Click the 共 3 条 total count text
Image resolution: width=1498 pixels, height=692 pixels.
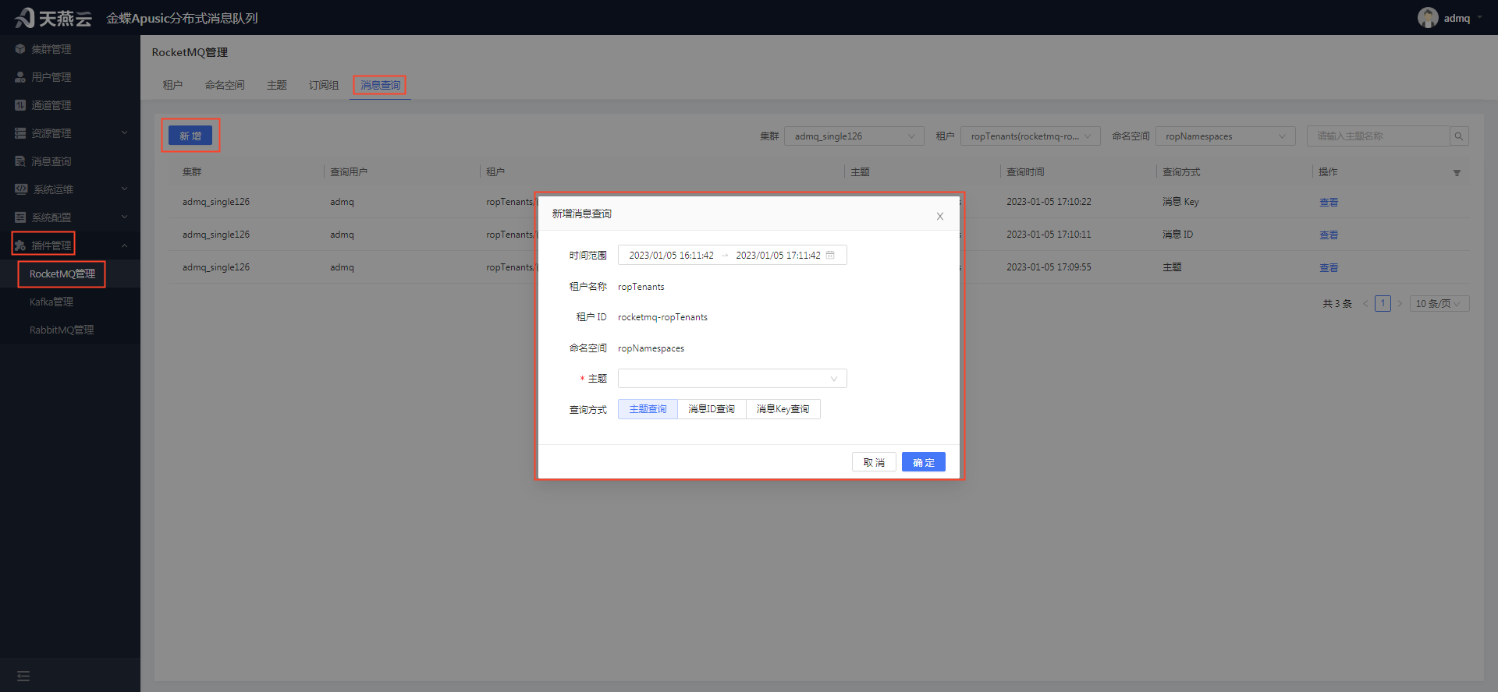click(1337, 304)
